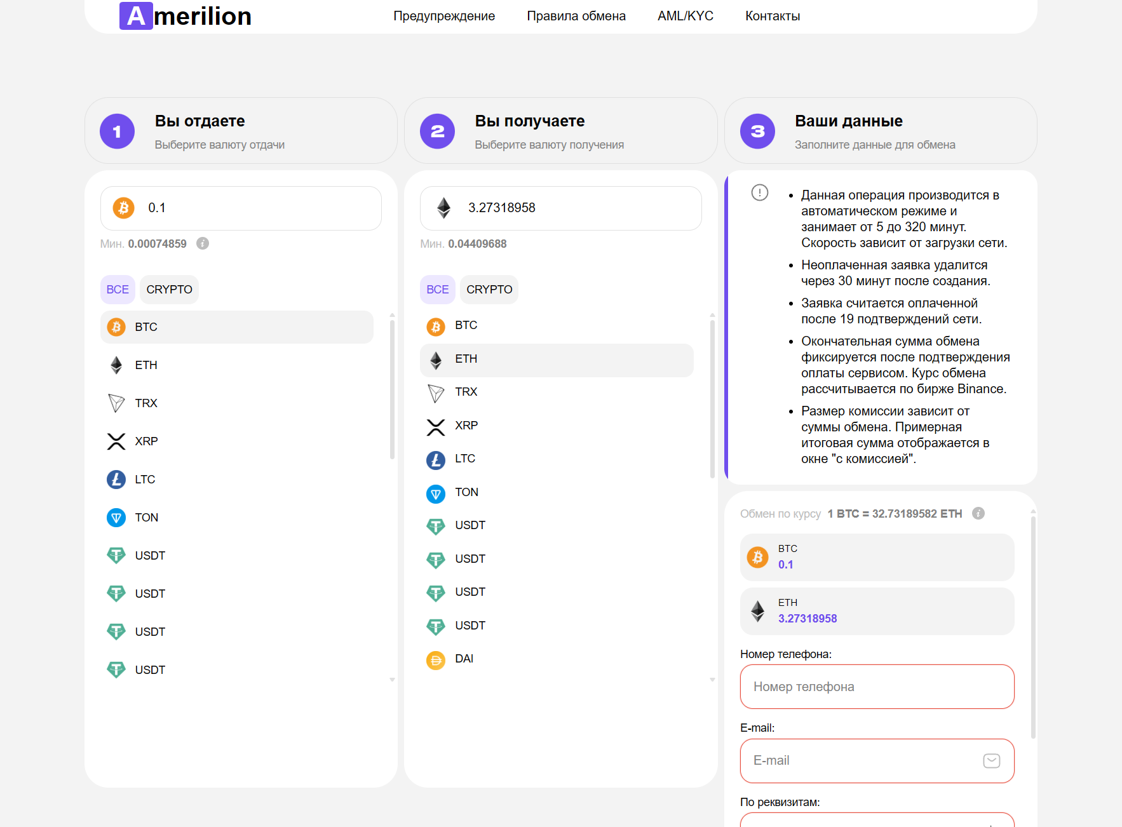Enable the CRYPTO filter in the give column

(x=169, y=289)
